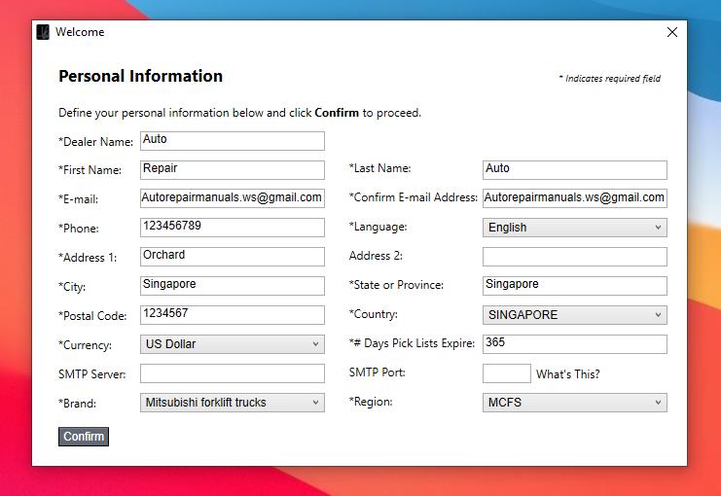
Task: Expand the Country dropdown showing SINGAPORE
Action: tap(575, 315)
